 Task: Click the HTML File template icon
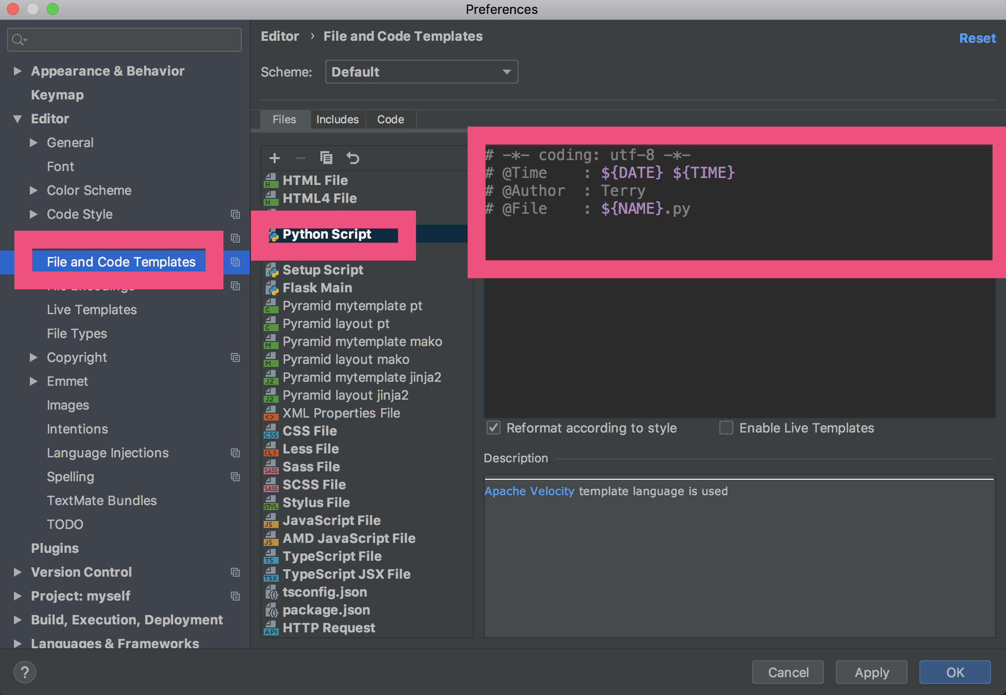[x=271, y=180]
